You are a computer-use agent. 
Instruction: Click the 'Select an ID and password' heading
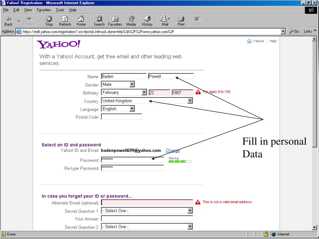tap(71, 145)
